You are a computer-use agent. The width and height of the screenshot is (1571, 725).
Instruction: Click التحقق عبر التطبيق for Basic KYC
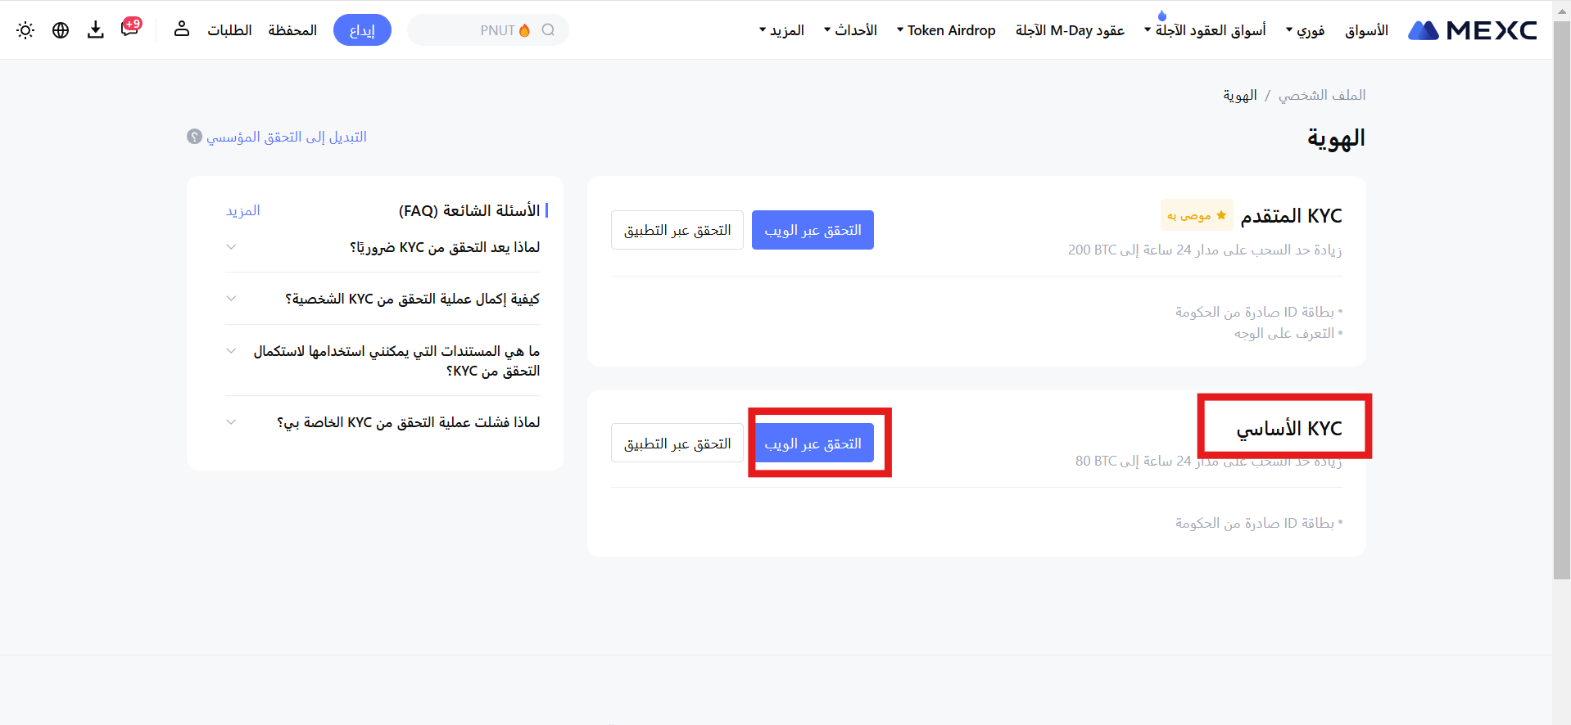point(677,443)
